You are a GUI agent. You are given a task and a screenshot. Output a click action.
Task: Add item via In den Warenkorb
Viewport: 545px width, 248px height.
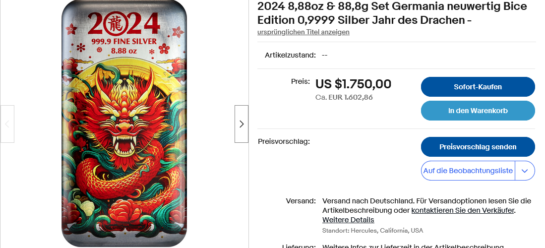click(478, 111)
